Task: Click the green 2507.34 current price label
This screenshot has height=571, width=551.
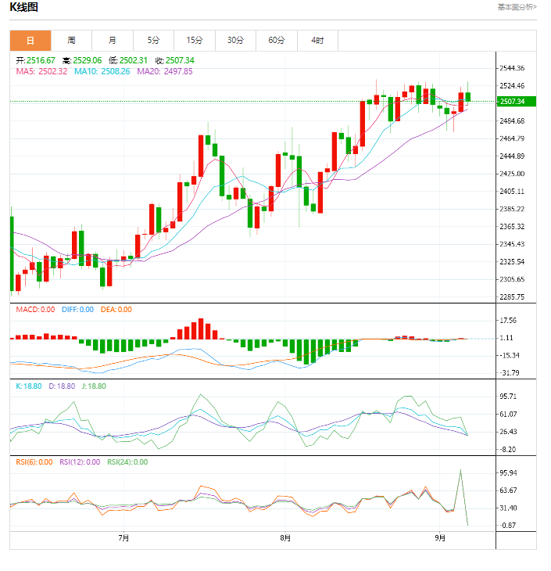Action: pyautogui.click(x=516, y=102)
